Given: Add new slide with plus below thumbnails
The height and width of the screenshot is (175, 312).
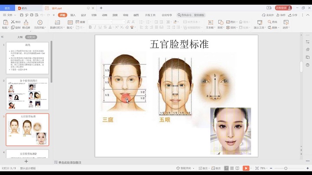Looking at the screenshot, I should point(26,161).
